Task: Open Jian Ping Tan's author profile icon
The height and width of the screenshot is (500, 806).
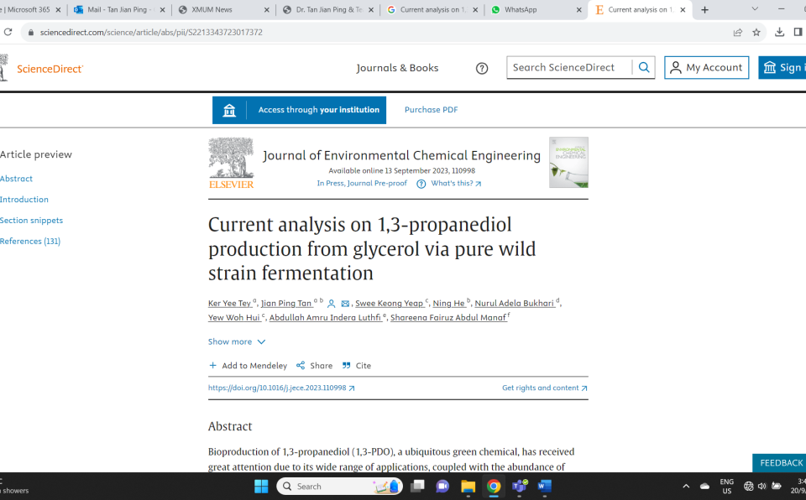Action: click(332, 304)
